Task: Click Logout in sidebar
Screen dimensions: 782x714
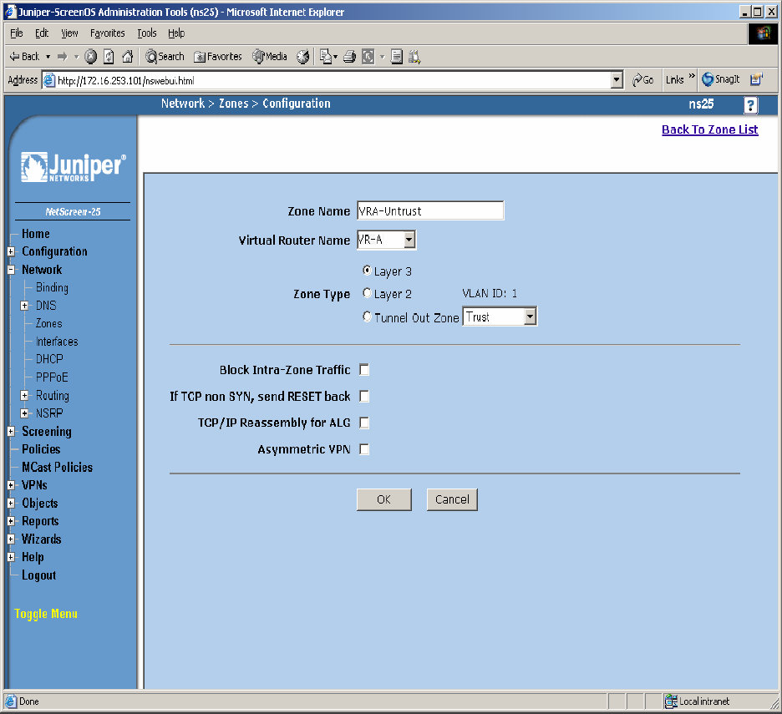Action: click(x=39, y=575)
